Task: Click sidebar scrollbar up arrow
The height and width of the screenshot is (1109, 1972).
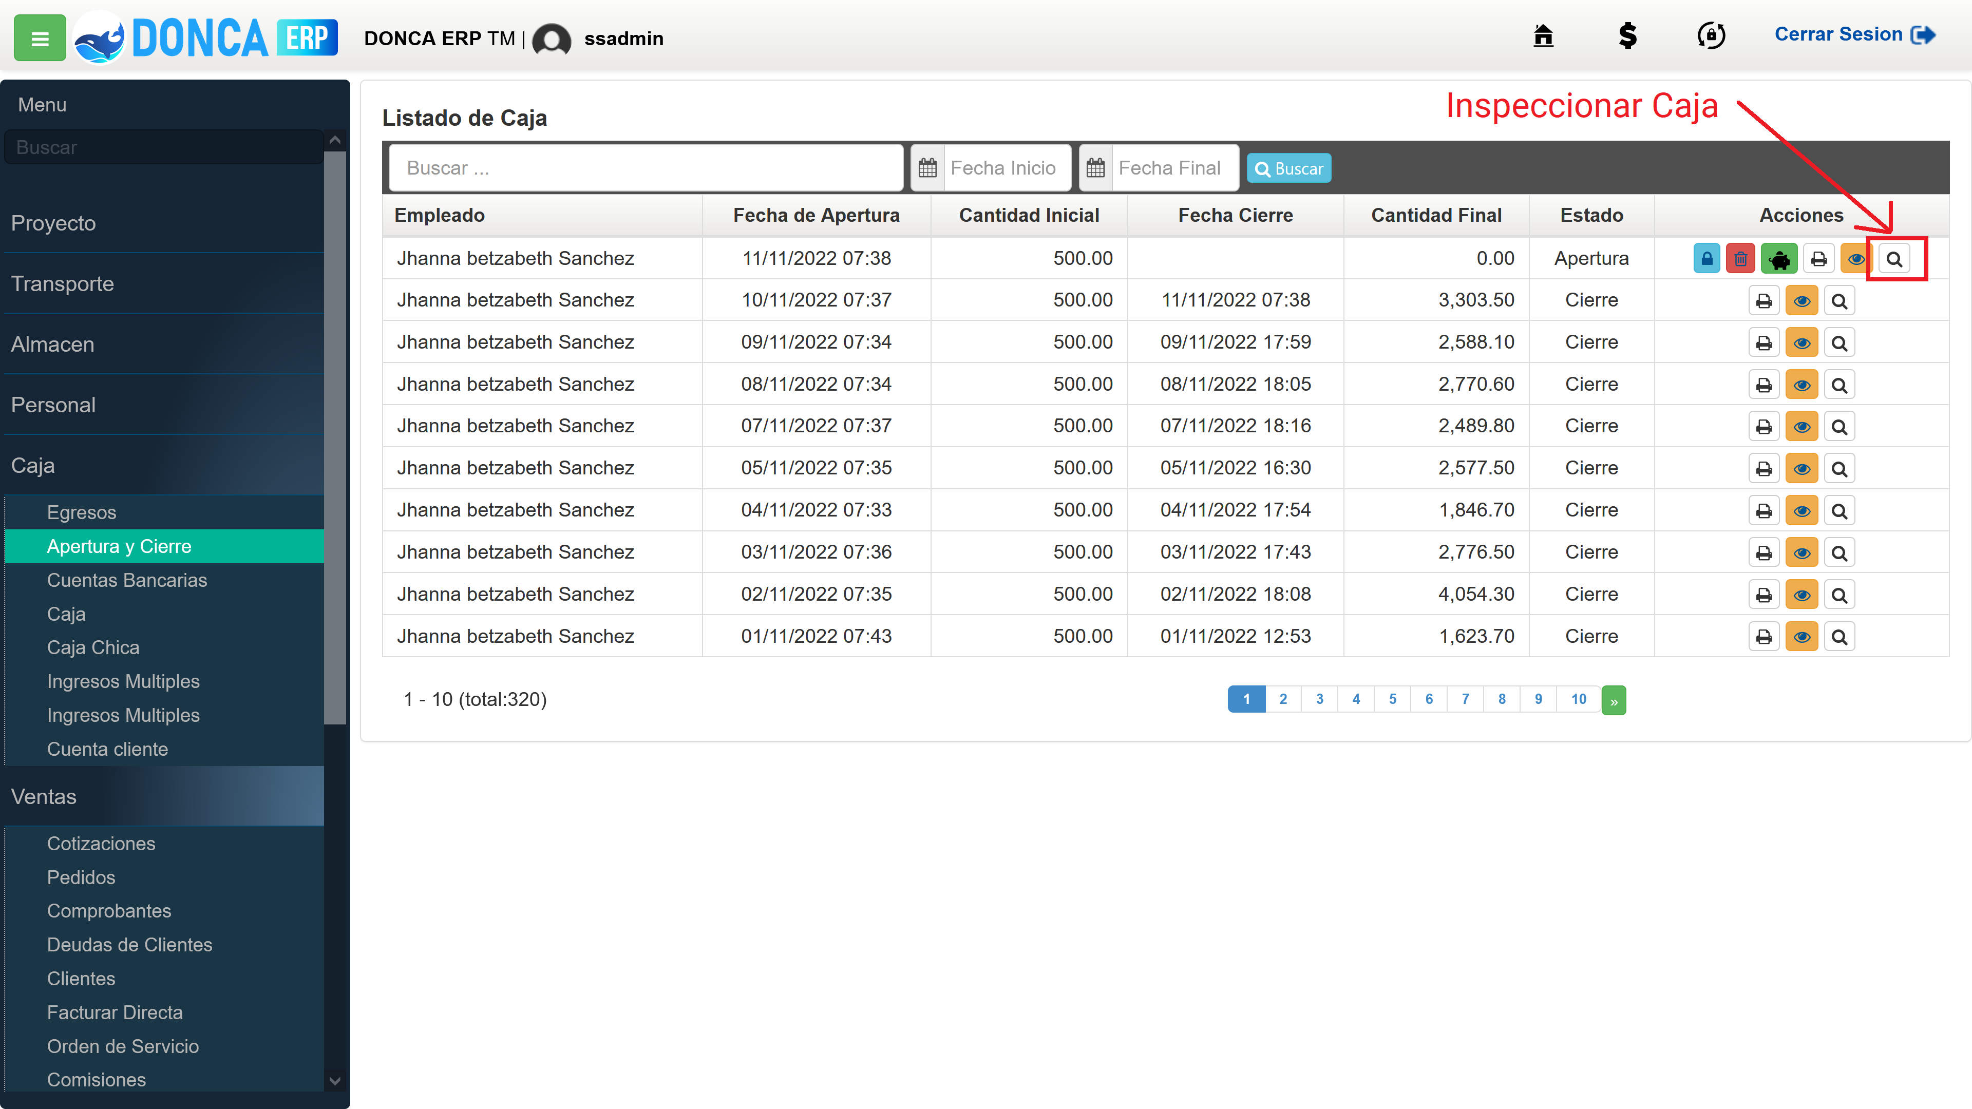Action: pyautogui.click(x=334, y=140)
